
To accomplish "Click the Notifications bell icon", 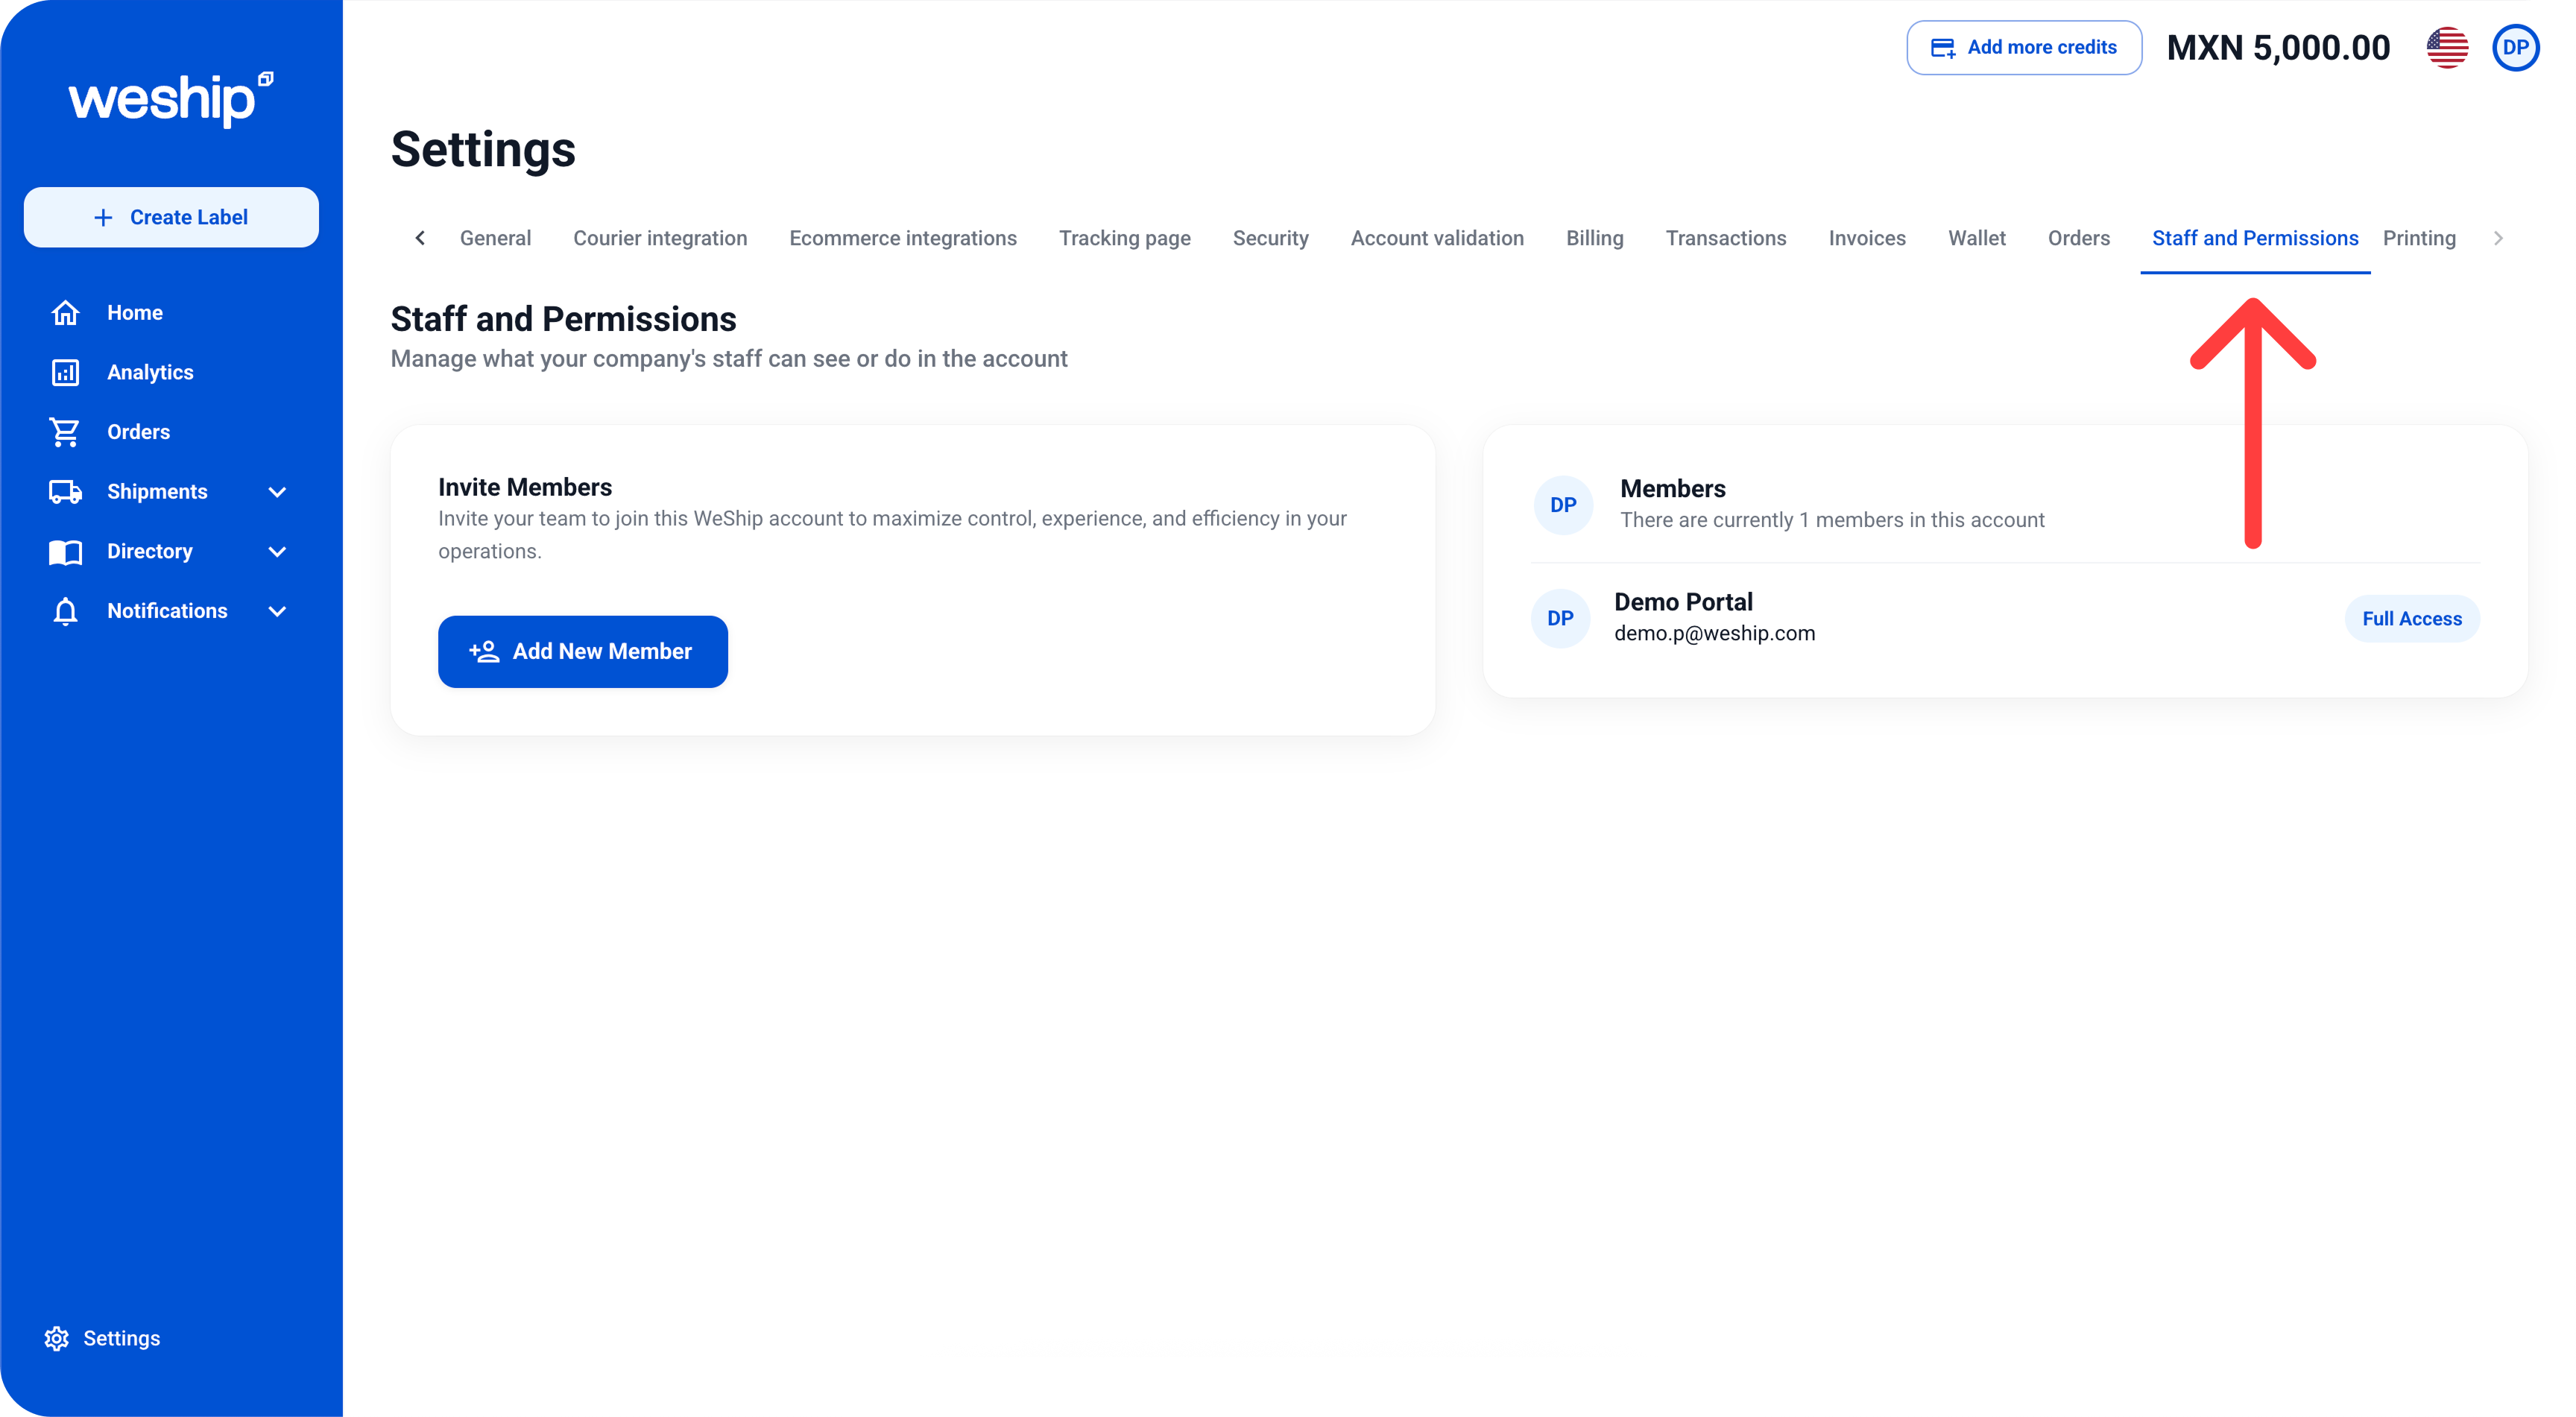I will (65, 611).
